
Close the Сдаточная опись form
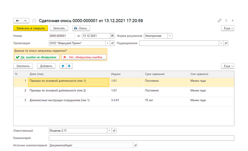tap(233, 21)
